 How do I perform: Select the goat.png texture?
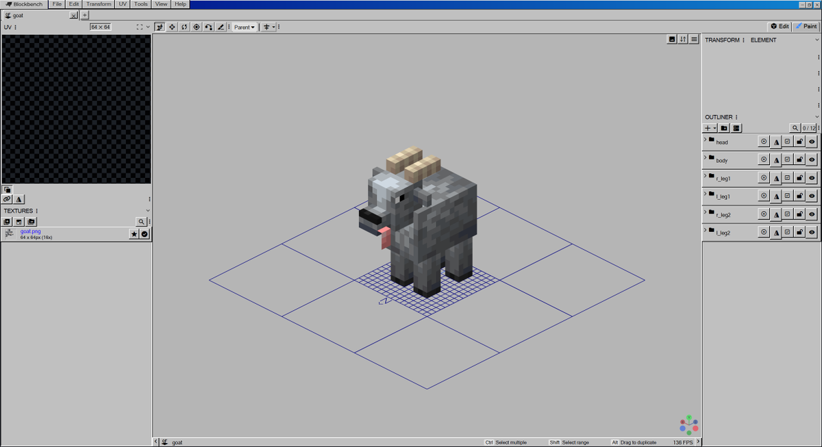point(75,234)
